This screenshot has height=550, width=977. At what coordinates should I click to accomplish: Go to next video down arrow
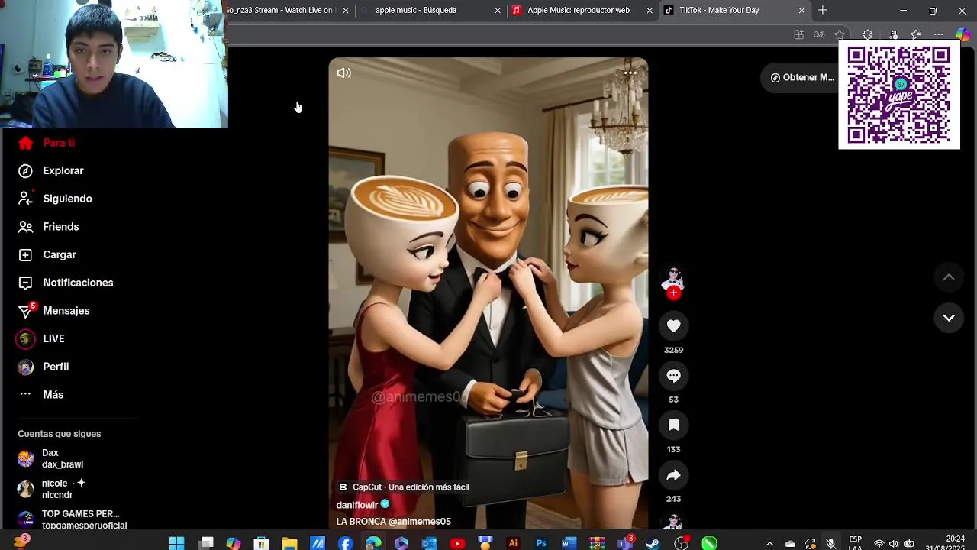949,318
